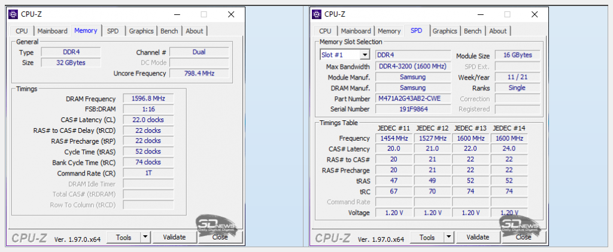This screenshot has width=613, height=252.
Task: Switch to Memory tab in right CPU-Z window
Action: [389, 31]
